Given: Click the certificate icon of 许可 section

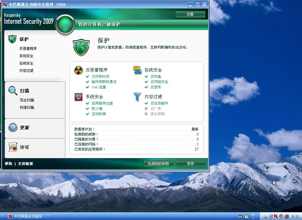Looking at the screenshot, I should coord(13,147).
